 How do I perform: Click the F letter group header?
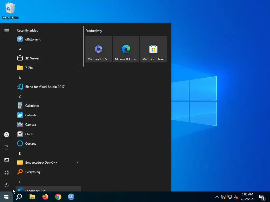tap(20, 182)
